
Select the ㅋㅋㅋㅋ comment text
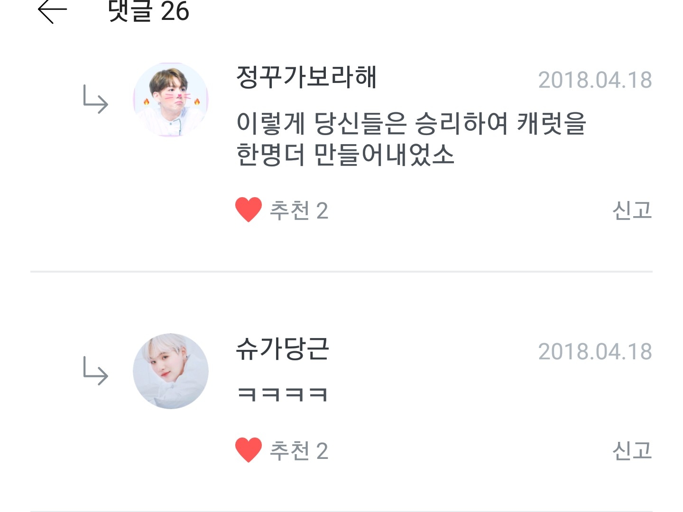[x=282, y=394]
